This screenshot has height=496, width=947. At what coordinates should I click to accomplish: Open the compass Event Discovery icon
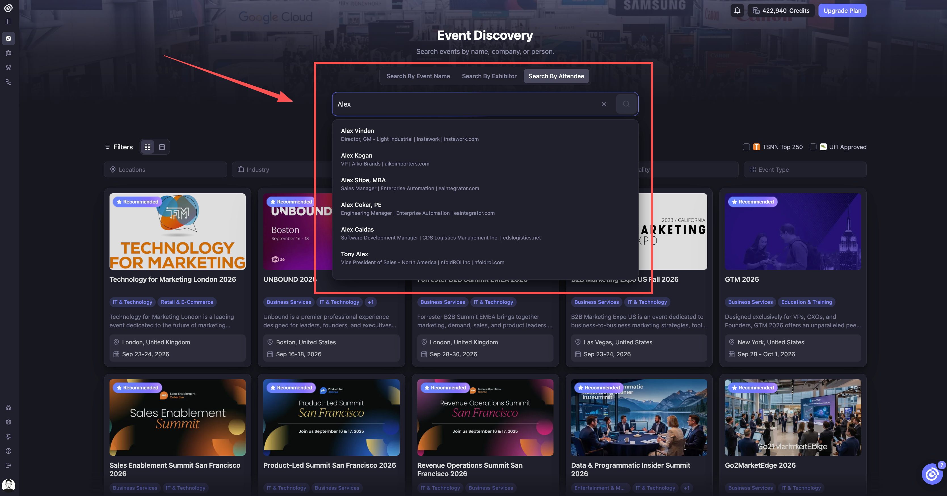tap(9, 39)
